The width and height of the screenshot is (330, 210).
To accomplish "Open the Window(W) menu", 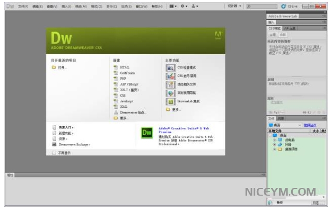I will [x=141, y=6].
